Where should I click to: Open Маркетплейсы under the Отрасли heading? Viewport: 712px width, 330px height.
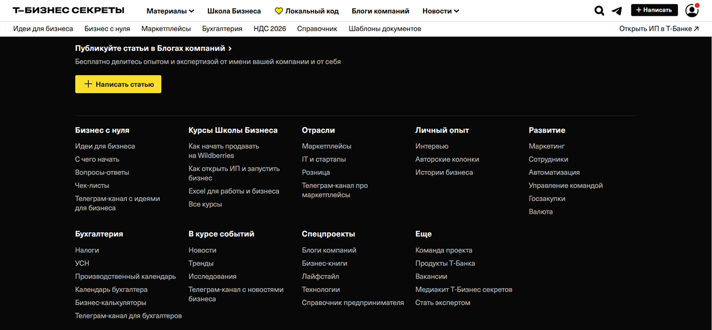tap(327, 146)
